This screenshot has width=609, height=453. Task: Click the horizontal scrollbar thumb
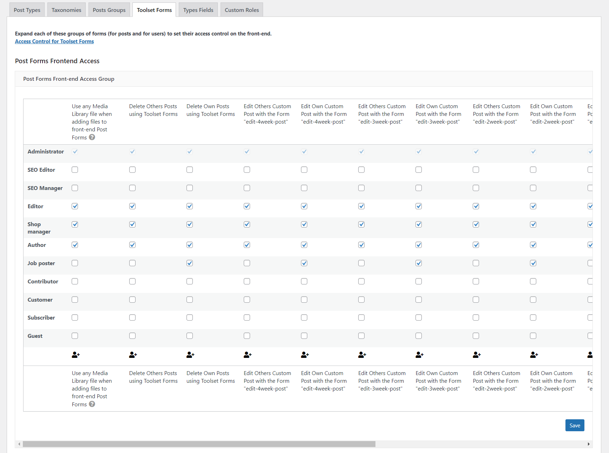(199, 444)
